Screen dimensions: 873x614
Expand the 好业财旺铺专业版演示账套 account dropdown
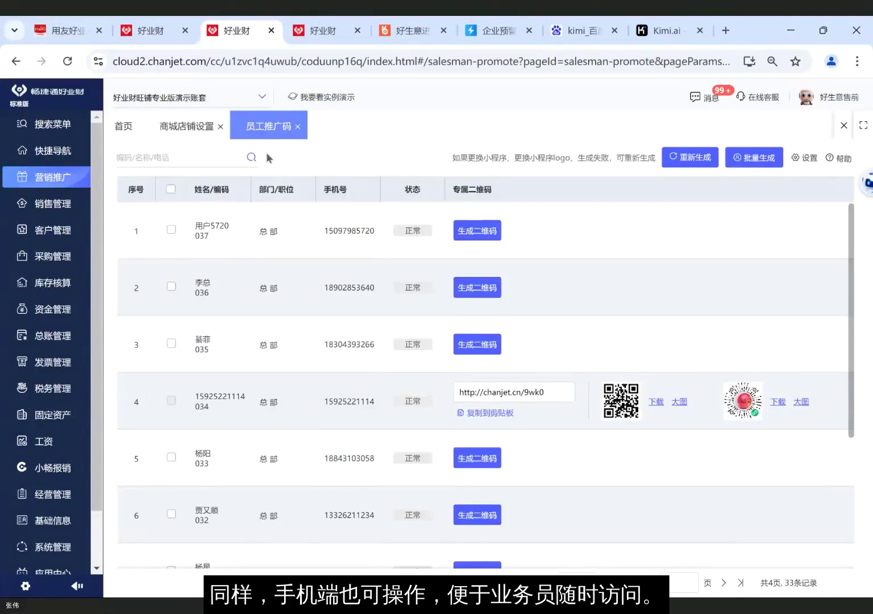[261, 97]
